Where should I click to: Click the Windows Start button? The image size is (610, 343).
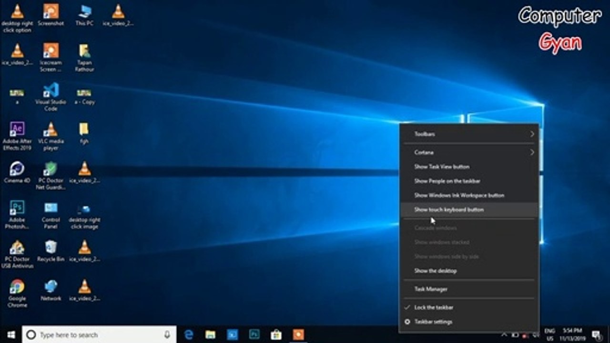point(10,334)
